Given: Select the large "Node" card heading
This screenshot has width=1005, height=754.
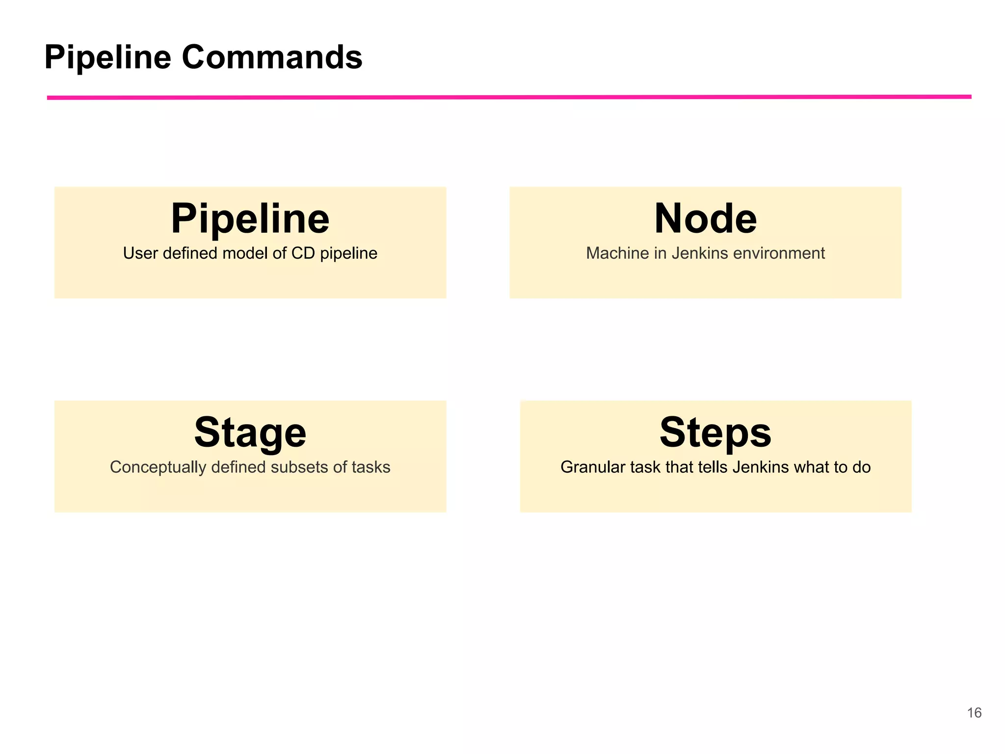Looking at the screenshot, I should click(x=705, y=218).
